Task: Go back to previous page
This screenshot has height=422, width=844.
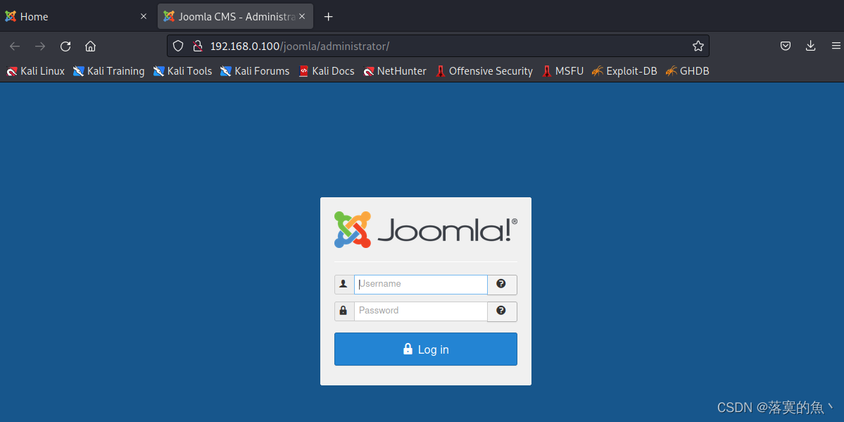Action: 15,46
